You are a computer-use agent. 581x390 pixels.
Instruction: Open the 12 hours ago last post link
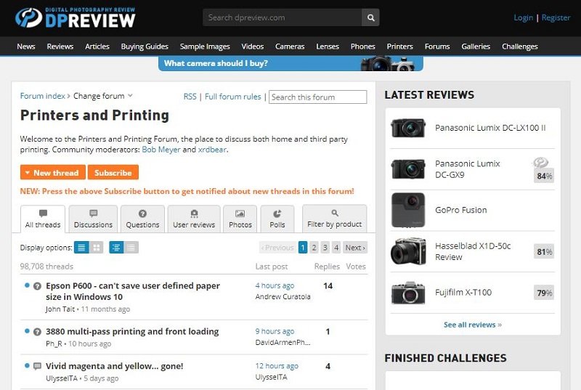point(277,365)
